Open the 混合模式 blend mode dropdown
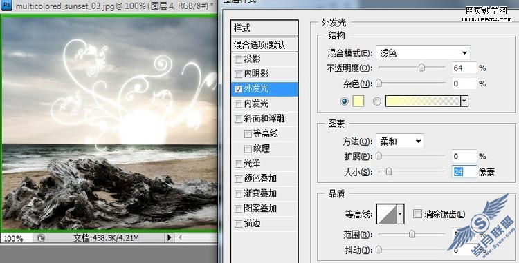Screen dimensions: 519x263 point(423,52)
